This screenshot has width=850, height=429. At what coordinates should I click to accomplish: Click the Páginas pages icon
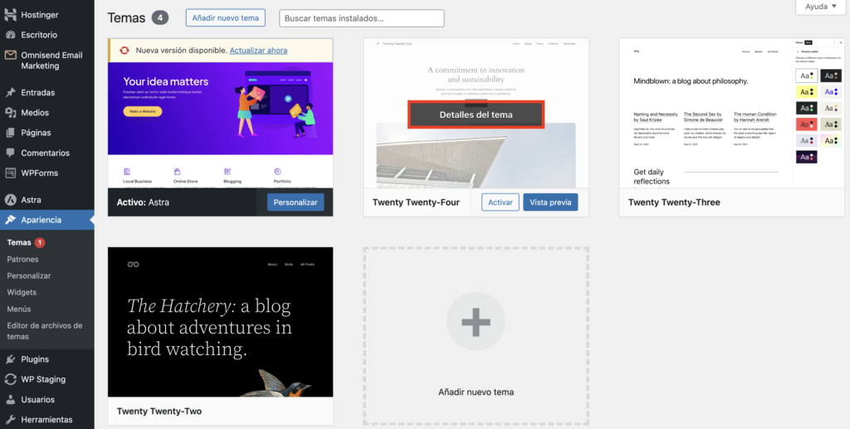(10, 133)
